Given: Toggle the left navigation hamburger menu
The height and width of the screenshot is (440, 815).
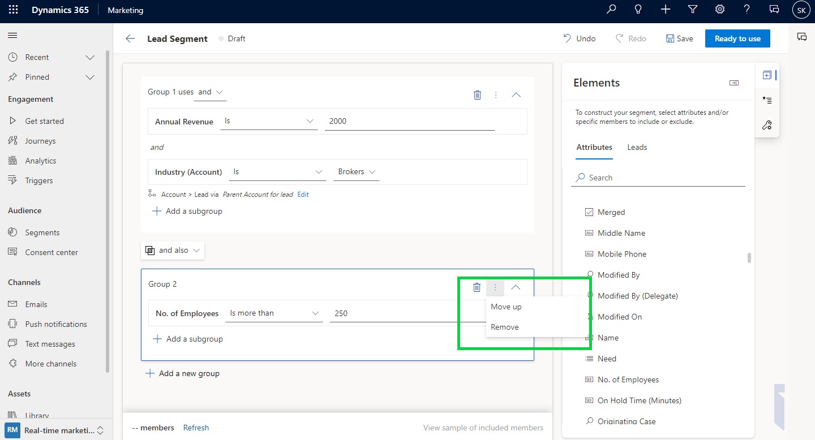Looking at the screenshot, I should point(12,36).
